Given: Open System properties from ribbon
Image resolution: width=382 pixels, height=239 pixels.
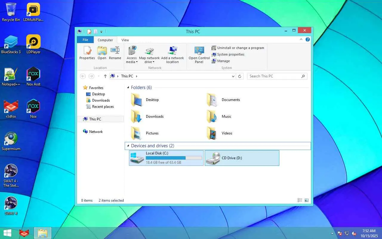Looking at the screenshot, I should [x=228, y=54].
